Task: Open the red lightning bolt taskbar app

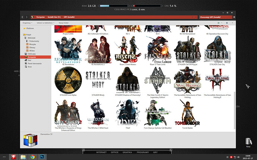Action: click(x=14, y=157)
